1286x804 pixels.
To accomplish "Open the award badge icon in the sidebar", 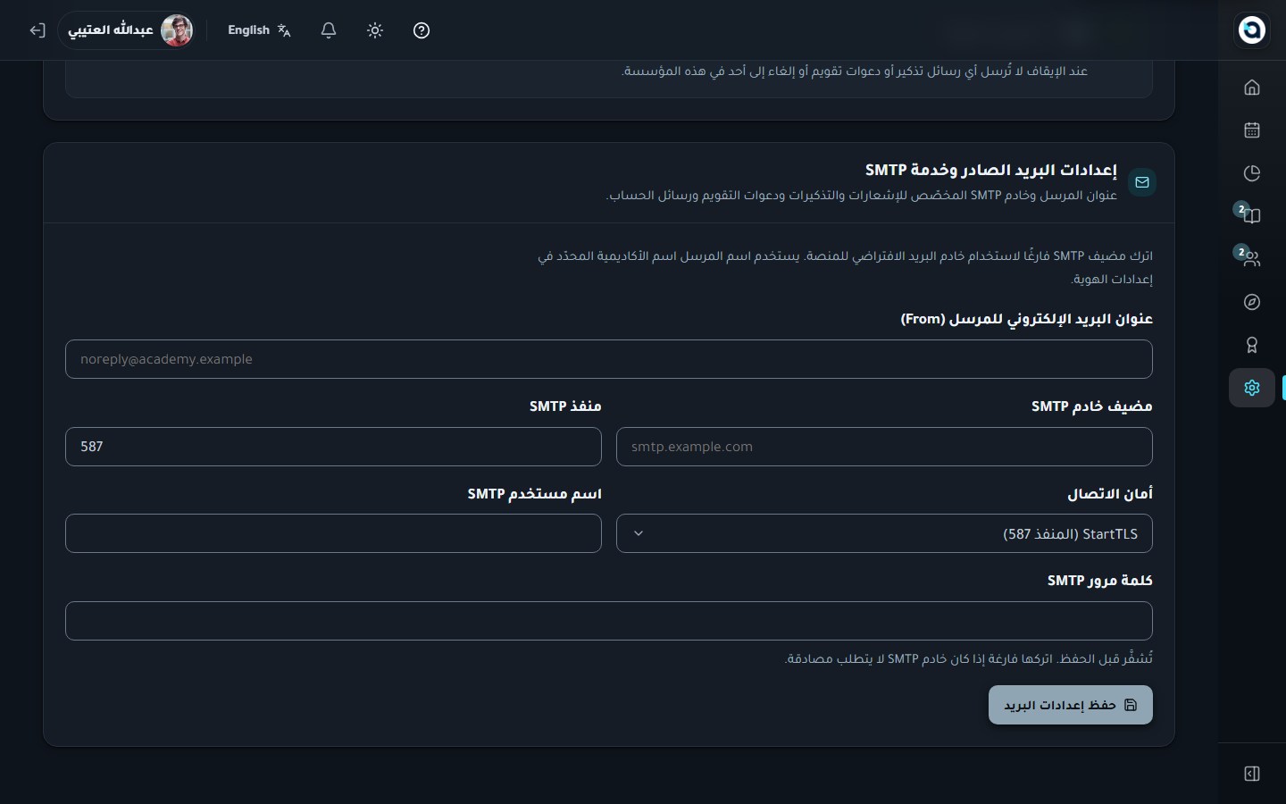I will (1251, 345).
